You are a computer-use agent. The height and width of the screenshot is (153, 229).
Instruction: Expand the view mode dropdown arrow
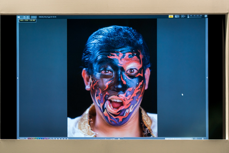[21, 17]
